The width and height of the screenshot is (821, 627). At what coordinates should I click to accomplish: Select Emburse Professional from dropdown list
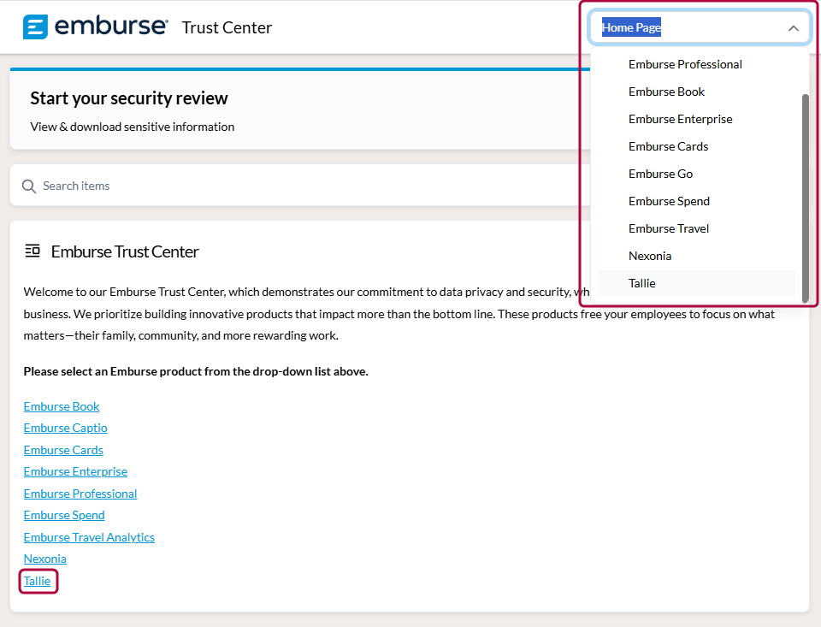pyautogui.click(x=696, y=64)
